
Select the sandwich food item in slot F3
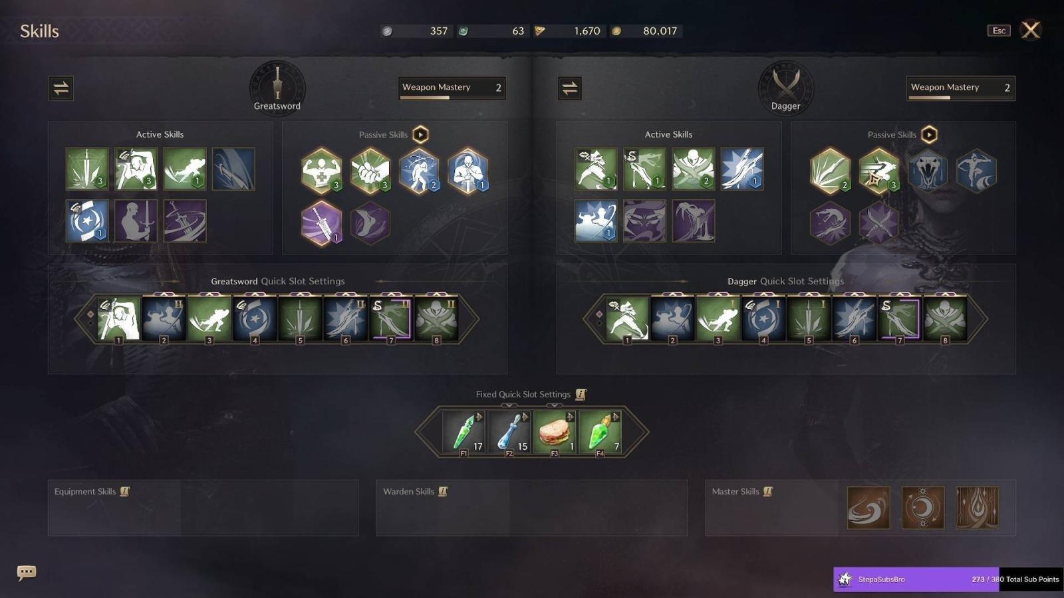554,432
